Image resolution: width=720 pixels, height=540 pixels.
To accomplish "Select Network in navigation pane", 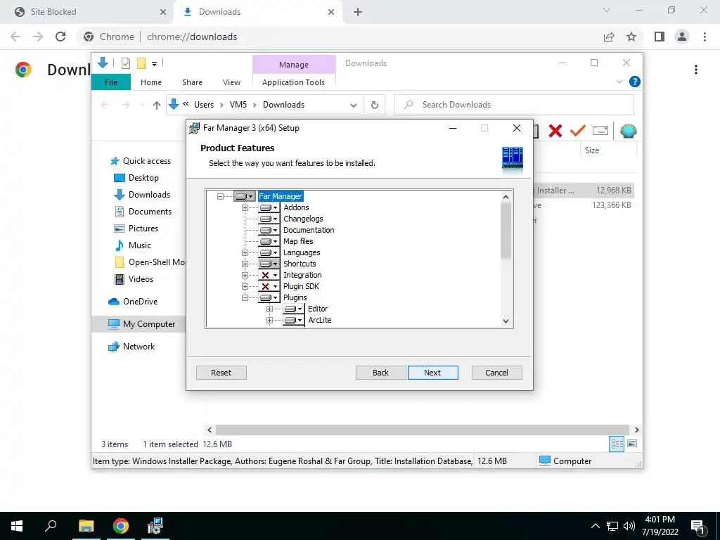I will click(131, 347).
